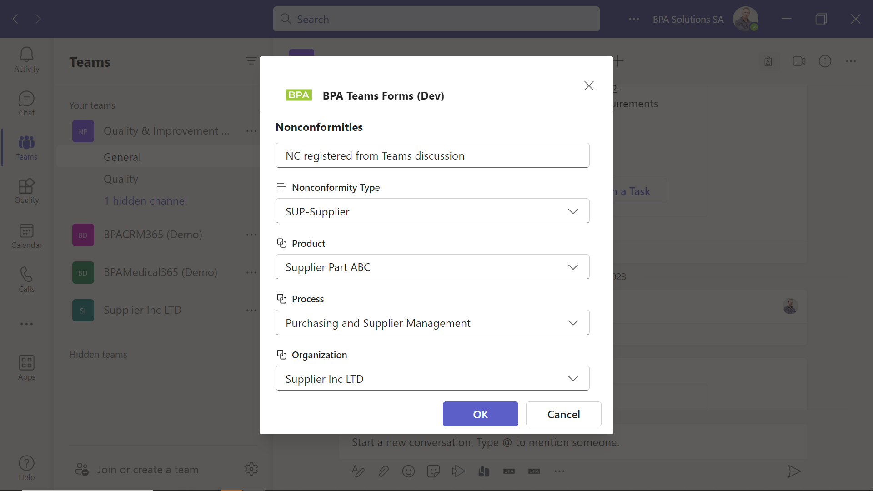Expand the Hidden teams section

point(98,355)
